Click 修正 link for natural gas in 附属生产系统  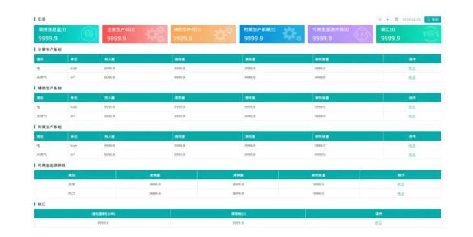pos(411,155)
